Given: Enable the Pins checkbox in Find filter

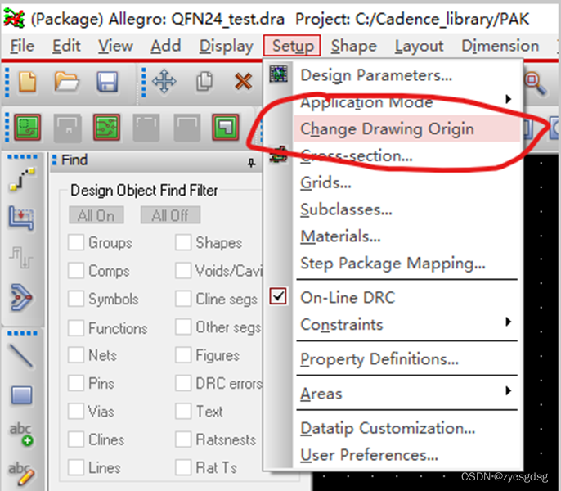Looking at the screenshot, I should 77,383.
